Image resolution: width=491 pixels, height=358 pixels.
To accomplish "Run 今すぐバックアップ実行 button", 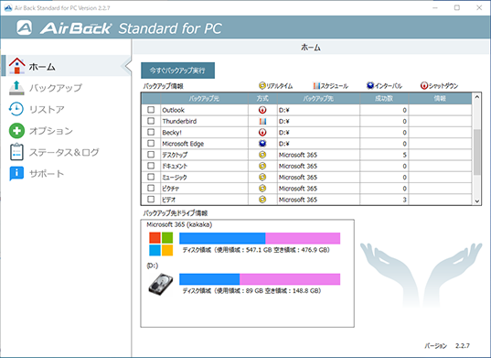I will (x=177, y=71).
